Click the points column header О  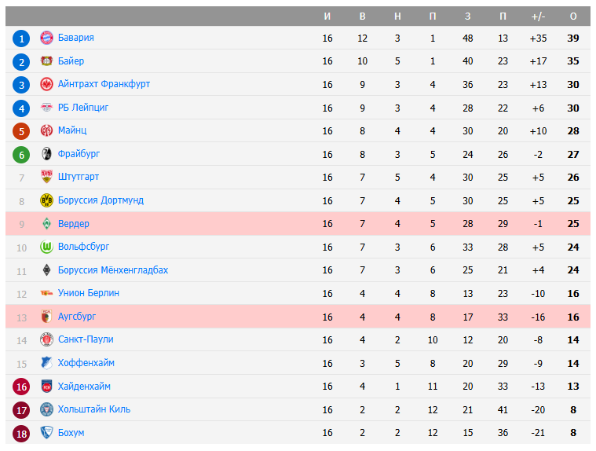tap(573, 16)
